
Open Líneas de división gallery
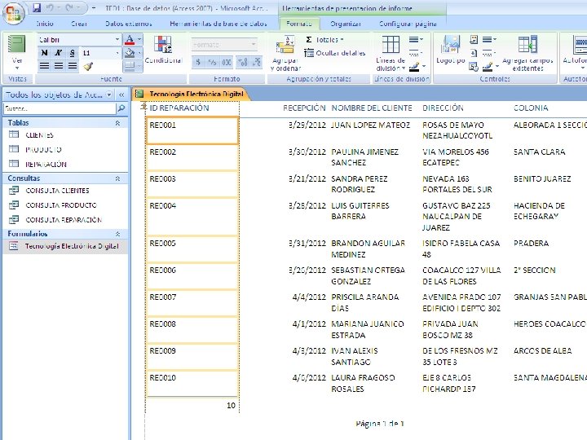point(391,53)
